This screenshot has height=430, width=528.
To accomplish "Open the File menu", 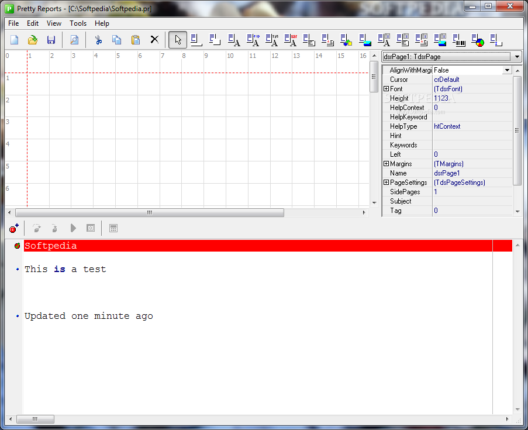I will pos(13,23).
